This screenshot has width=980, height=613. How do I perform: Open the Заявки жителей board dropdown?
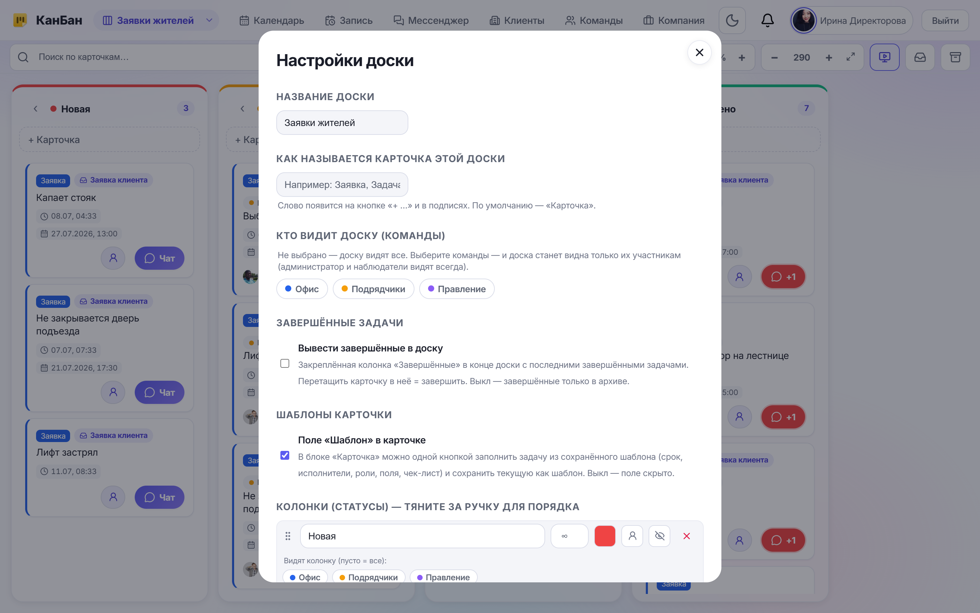pos(157,20)
